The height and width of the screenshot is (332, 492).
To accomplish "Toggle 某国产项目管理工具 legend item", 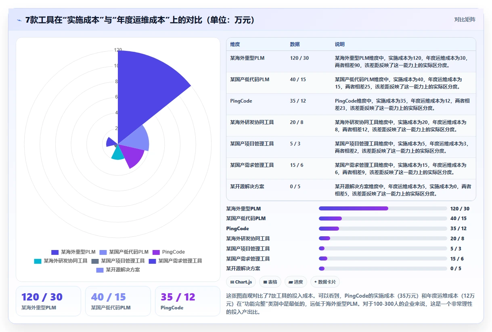I will click(118, 261).
